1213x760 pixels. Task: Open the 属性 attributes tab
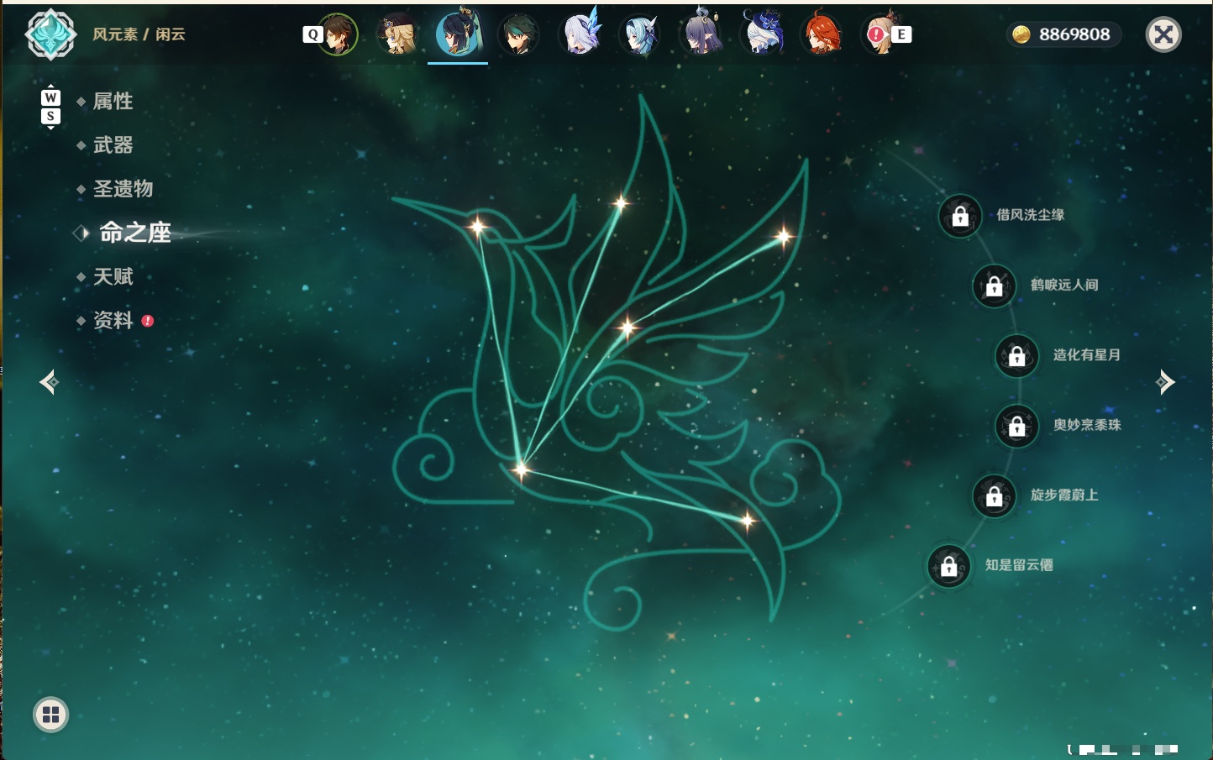[113, 102]
